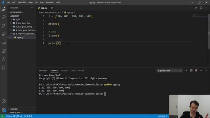Open the Edit menu
Viewport: 210px width, 118px height.
[14, 3]
